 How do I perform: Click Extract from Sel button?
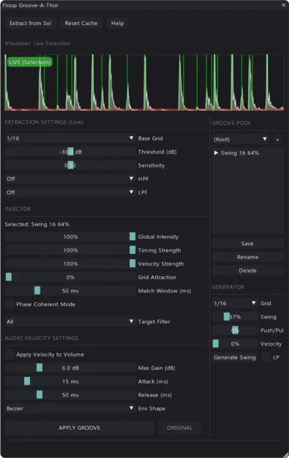click(30, 23)
